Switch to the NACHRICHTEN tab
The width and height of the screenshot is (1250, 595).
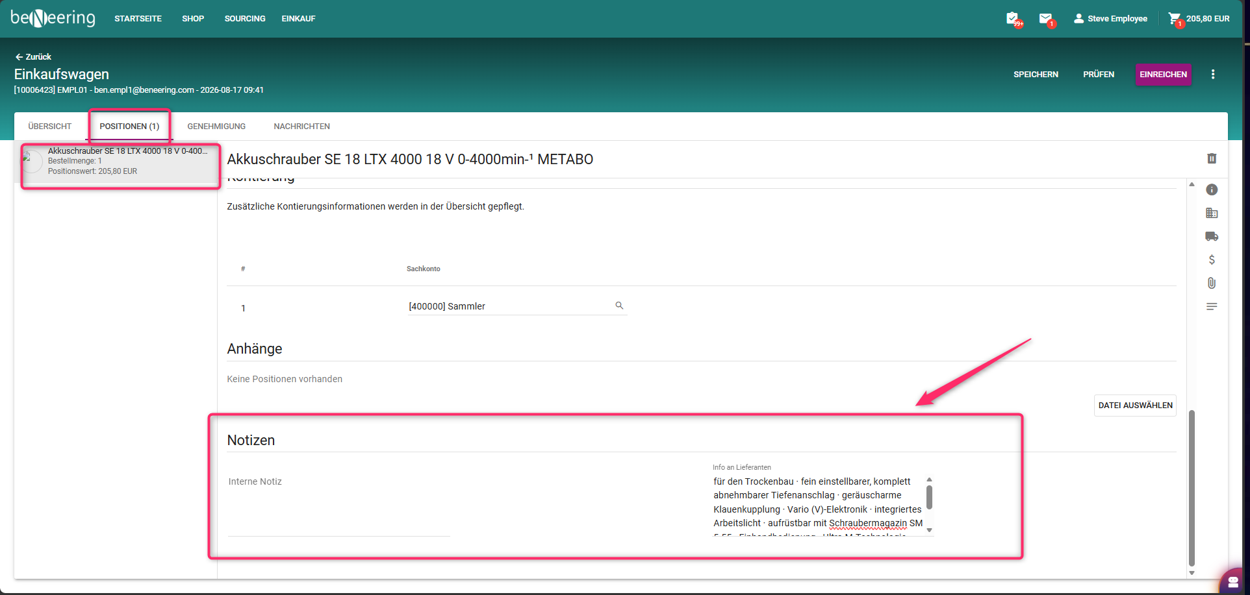click(302, 127)
